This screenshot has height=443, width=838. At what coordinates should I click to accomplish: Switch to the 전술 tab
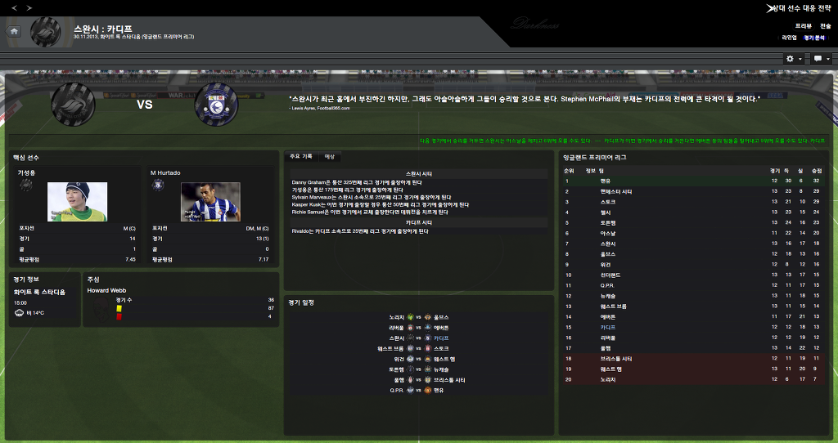pos(826,26)
